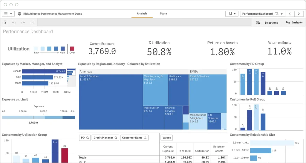Click the step forward selection icon

click(23, 22)
